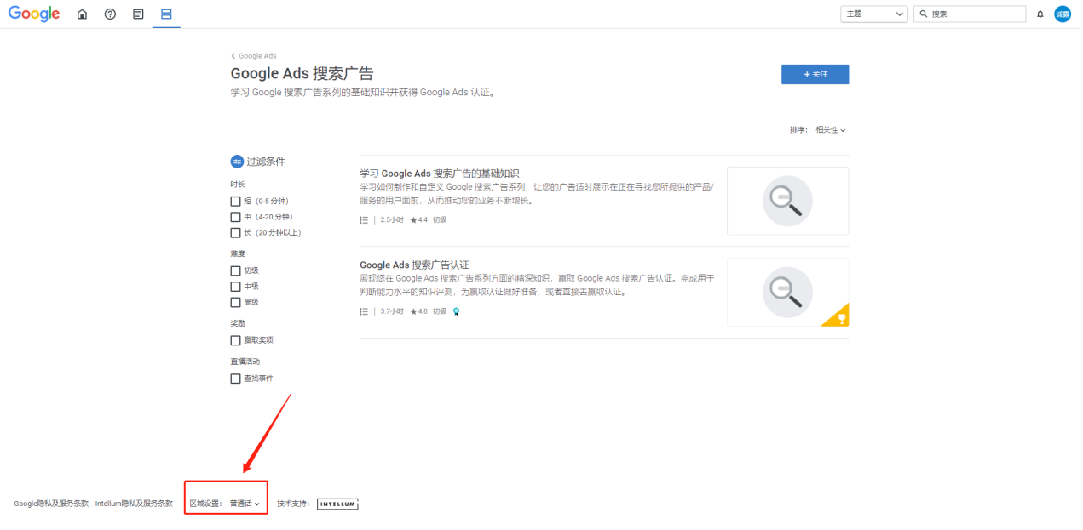This screenshot has height=530, width=1083.
Task: Click star rating 4.8 icon
Action: 413,311
